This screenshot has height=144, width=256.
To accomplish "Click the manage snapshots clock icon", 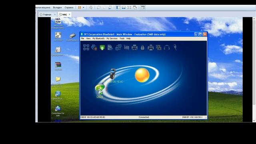I will pos(110,8).
